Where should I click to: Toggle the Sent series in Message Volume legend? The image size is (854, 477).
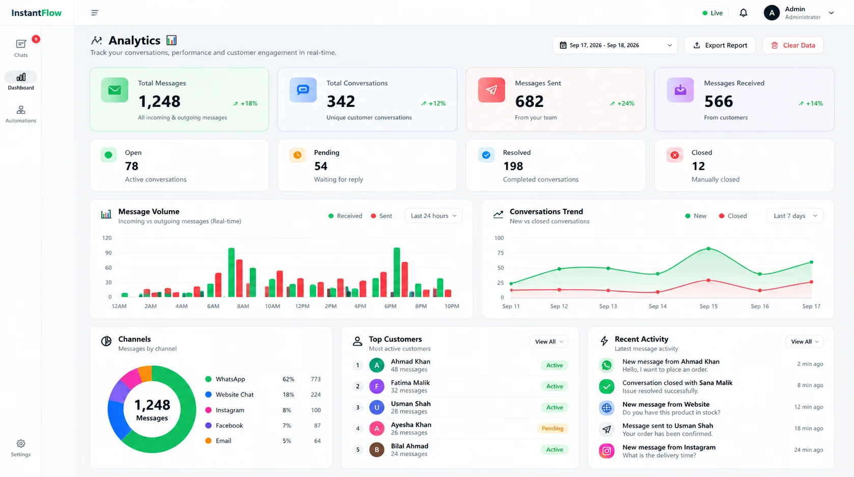pyautogui.click(x=382, y=216)
